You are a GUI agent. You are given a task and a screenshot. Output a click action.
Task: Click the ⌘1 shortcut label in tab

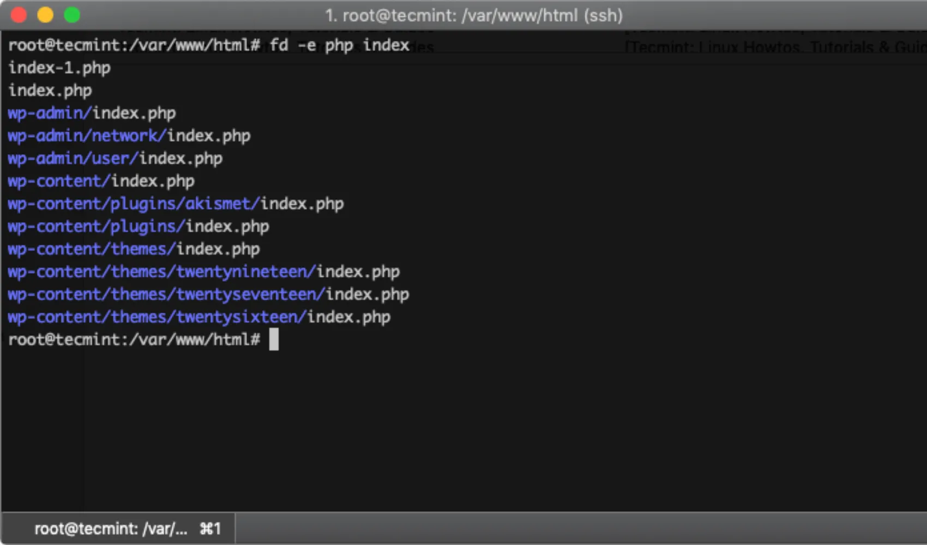(210, 528)
